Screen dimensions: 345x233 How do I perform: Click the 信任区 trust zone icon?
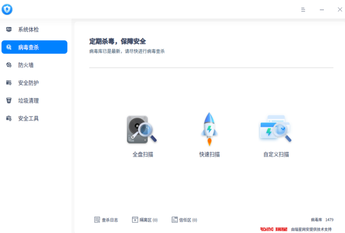click(x=175, y=220)
